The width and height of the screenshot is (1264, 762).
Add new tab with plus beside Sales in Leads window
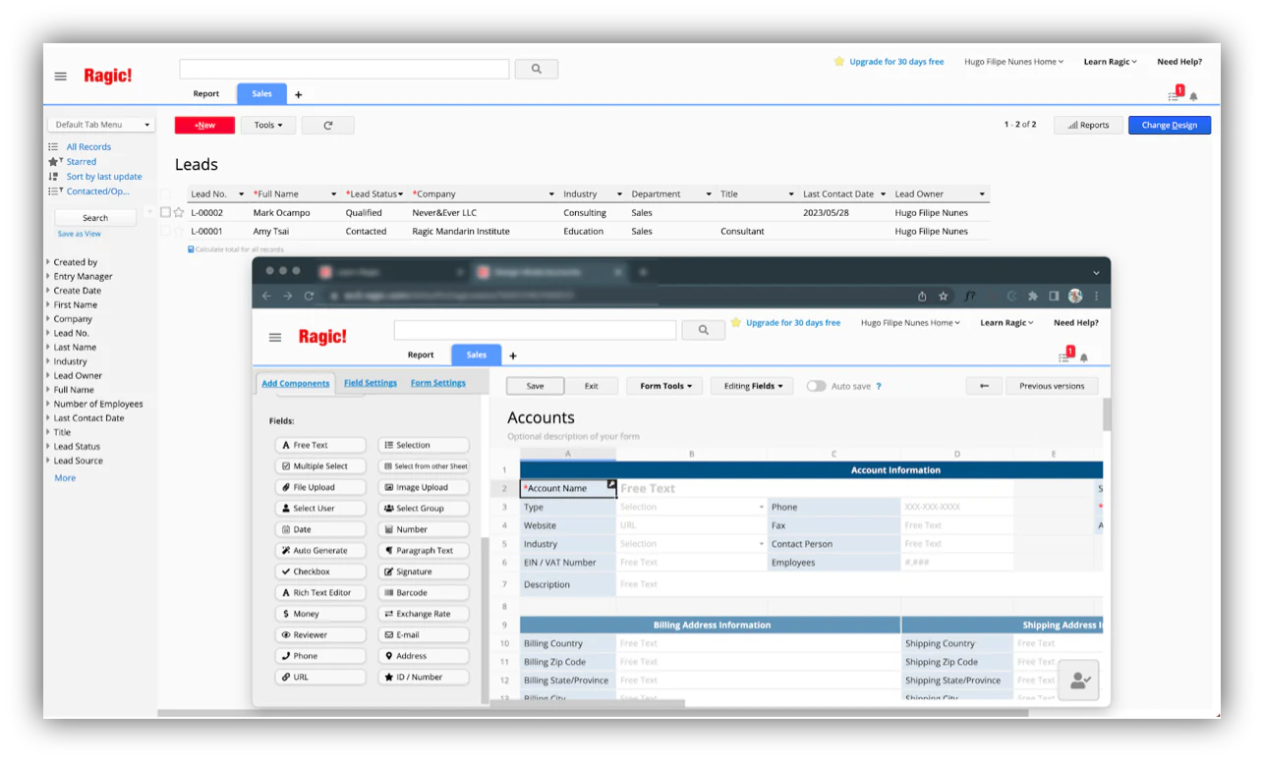point(299,94)
